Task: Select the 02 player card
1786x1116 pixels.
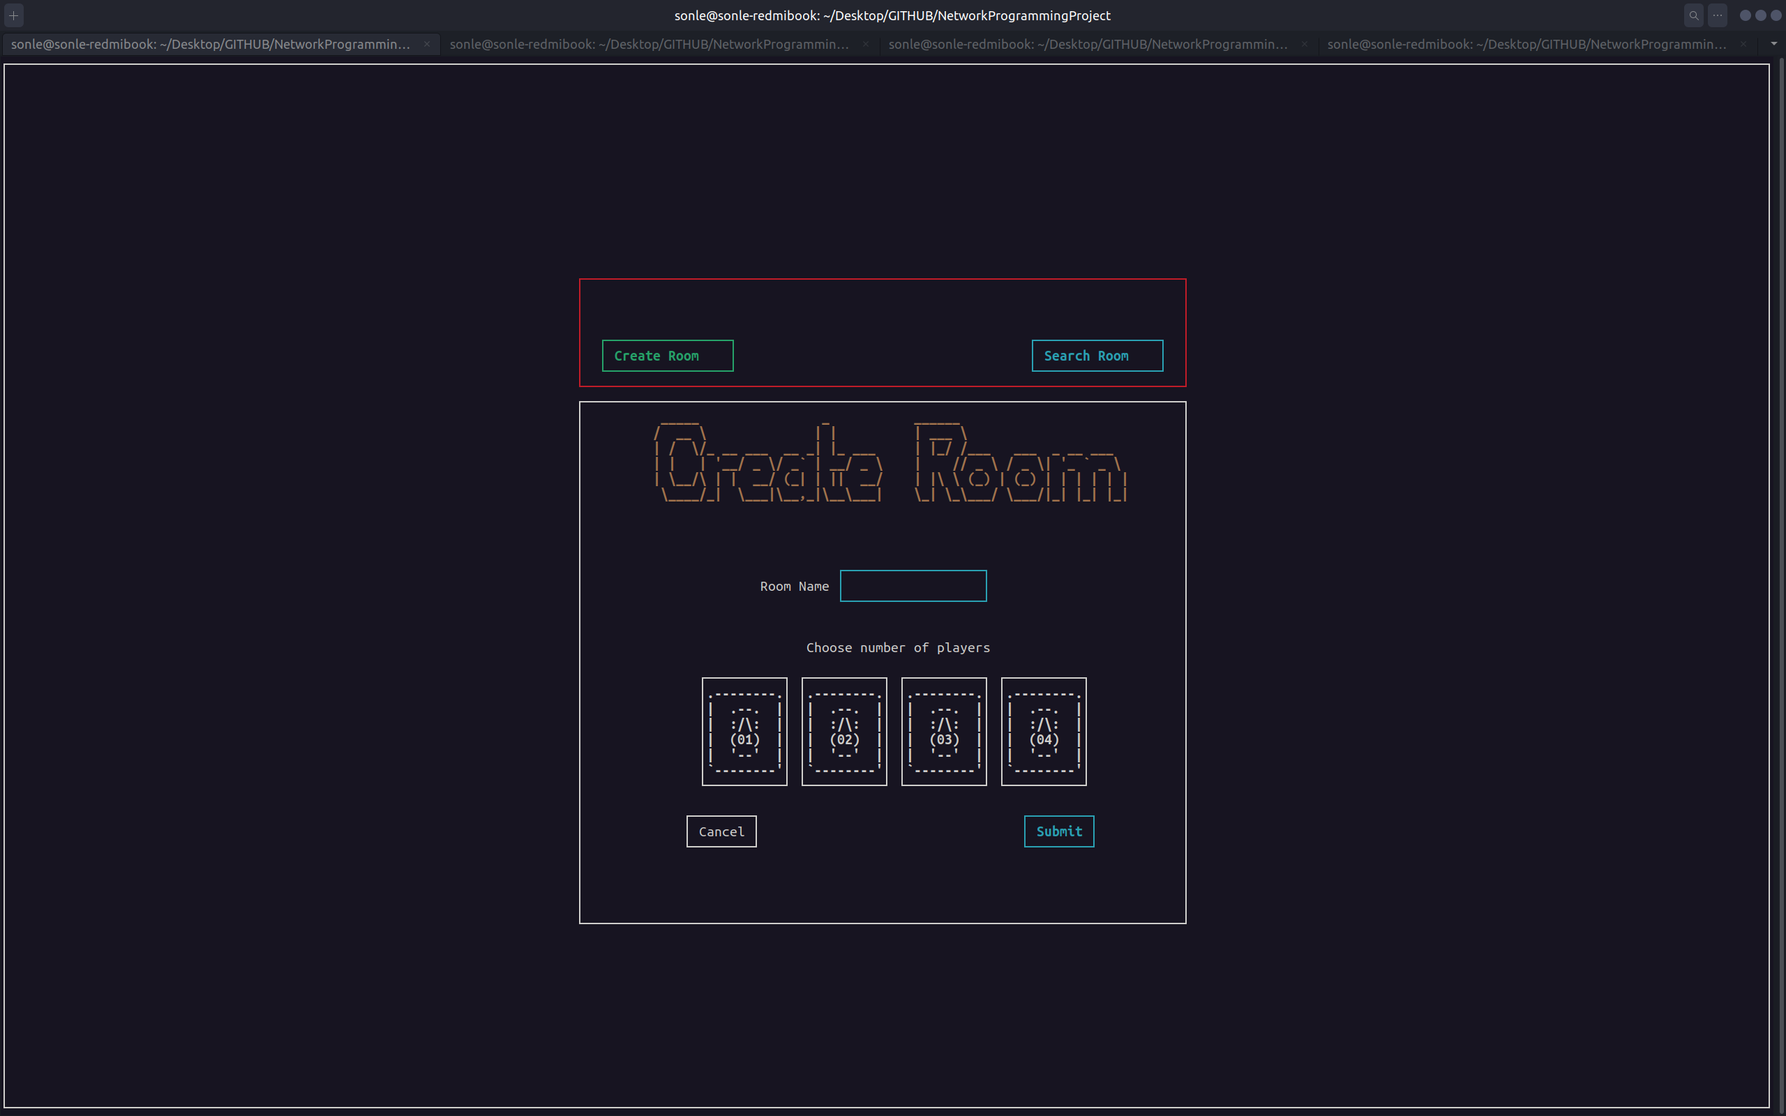Action: 844,732
